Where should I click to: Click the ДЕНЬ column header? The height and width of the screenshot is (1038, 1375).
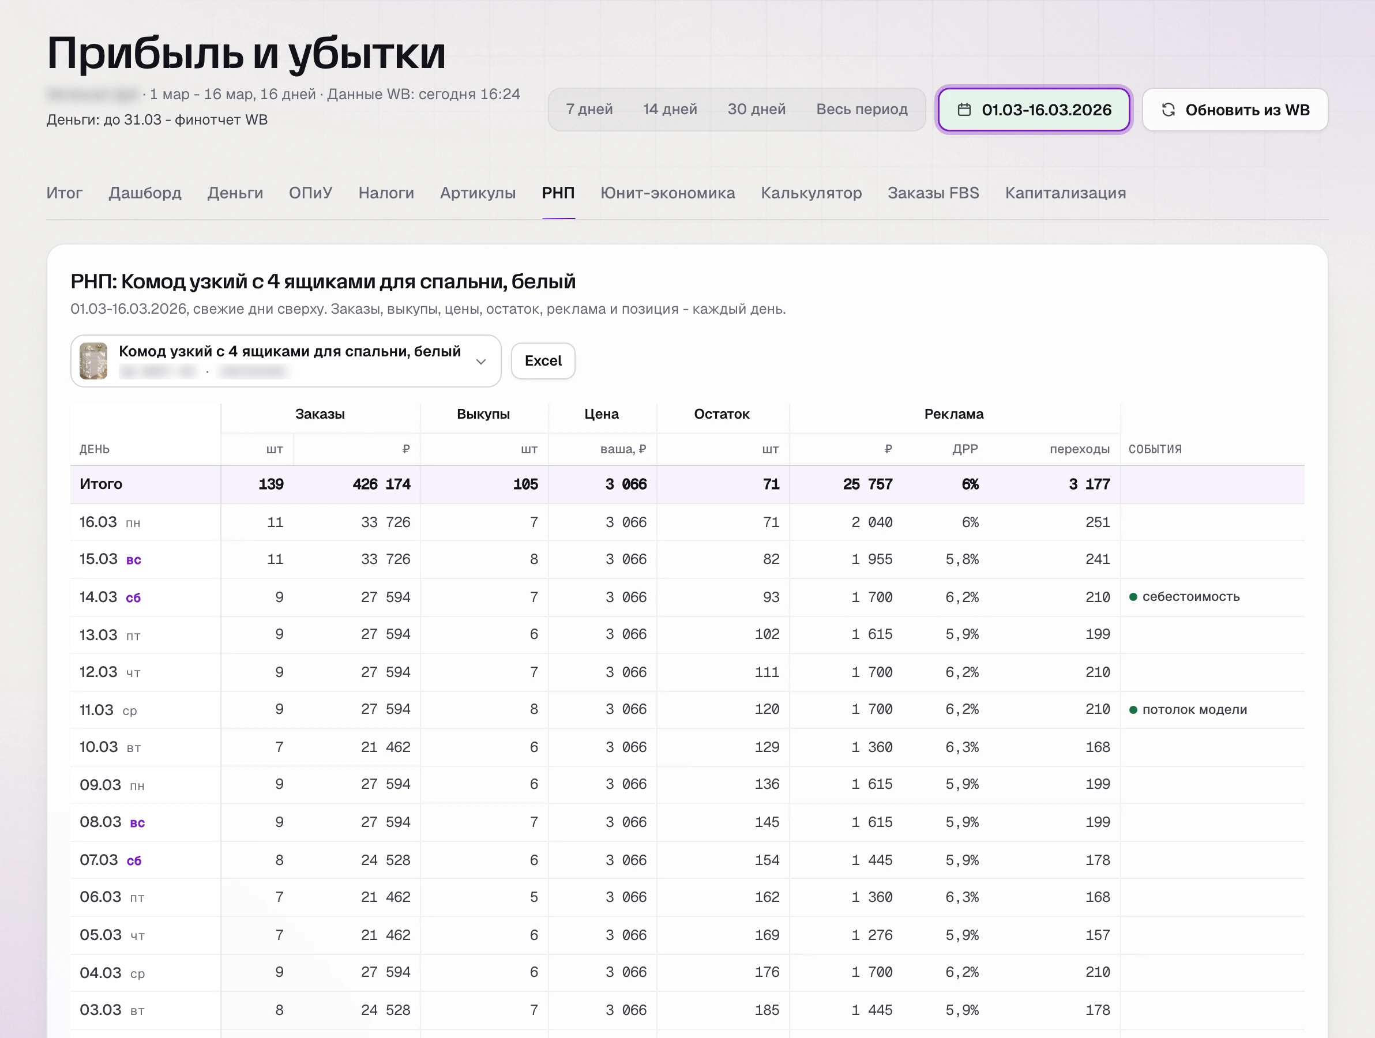coord(95,449)
